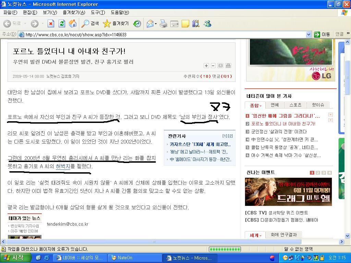Launch the Messenger people icon
Screen dimensions: 351x263
pos(207,24)
